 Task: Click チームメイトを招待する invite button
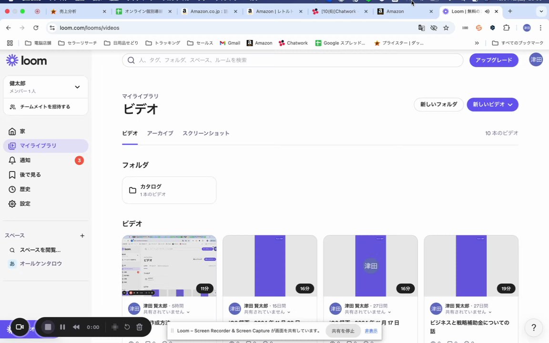click(46, 107)
